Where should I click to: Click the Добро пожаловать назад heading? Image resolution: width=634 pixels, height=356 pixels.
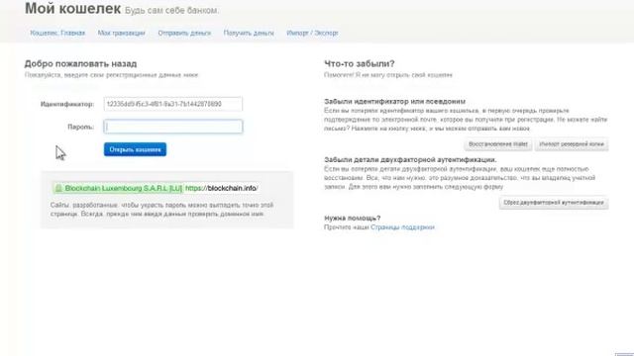pos(80,63)
